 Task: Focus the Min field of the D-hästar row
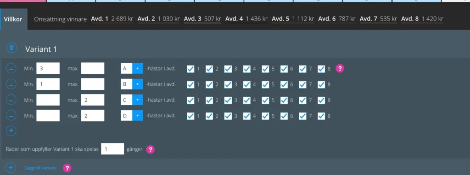[48, 115]
